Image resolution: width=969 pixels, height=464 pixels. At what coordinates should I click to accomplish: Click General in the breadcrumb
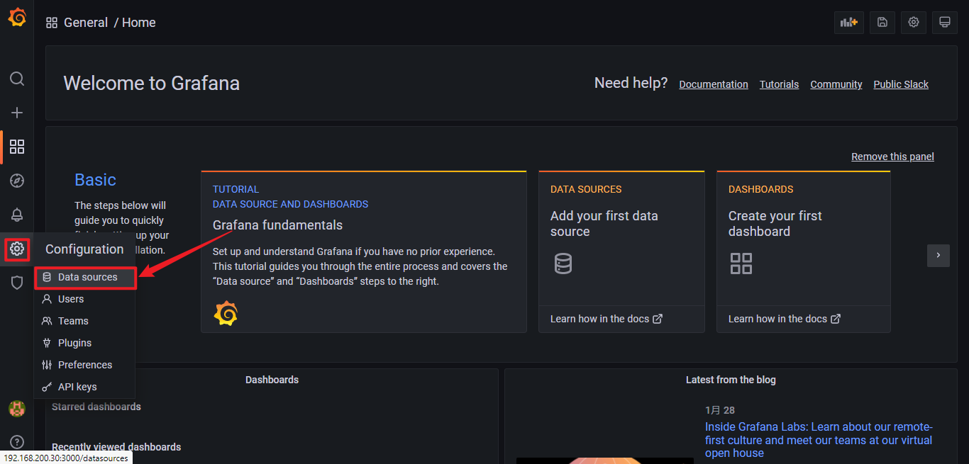(86, 23)
